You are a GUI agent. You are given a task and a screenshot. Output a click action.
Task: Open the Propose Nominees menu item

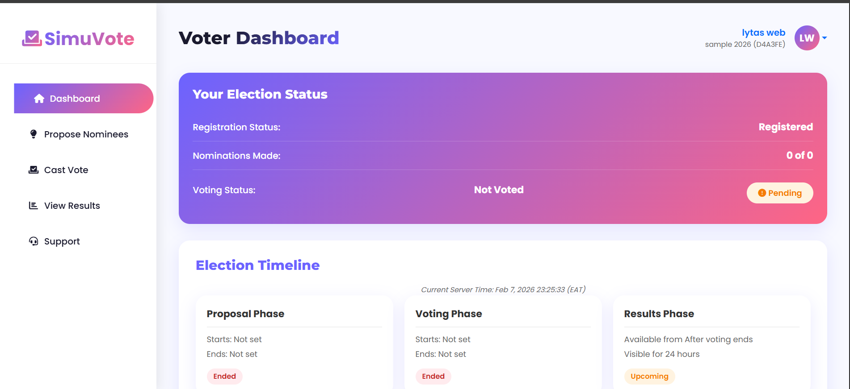click(86, 134)
